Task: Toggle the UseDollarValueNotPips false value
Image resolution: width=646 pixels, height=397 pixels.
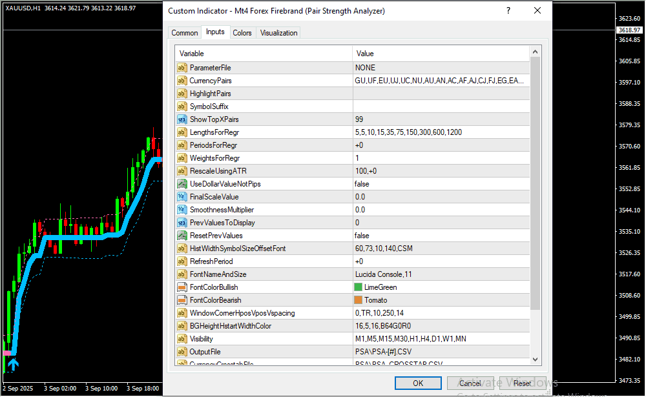Action: tap(441, 184)
